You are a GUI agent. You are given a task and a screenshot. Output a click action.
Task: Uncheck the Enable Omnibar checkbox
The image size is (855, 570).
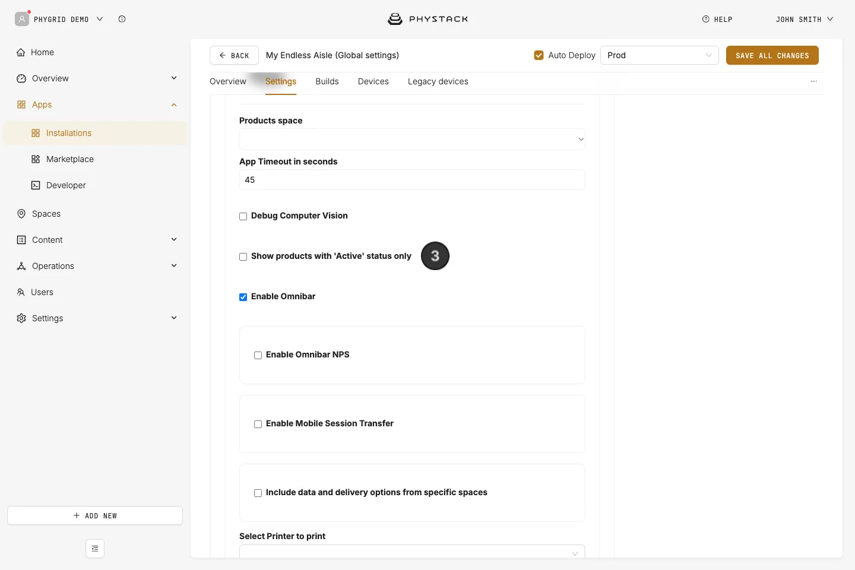[x=243, y=297]
